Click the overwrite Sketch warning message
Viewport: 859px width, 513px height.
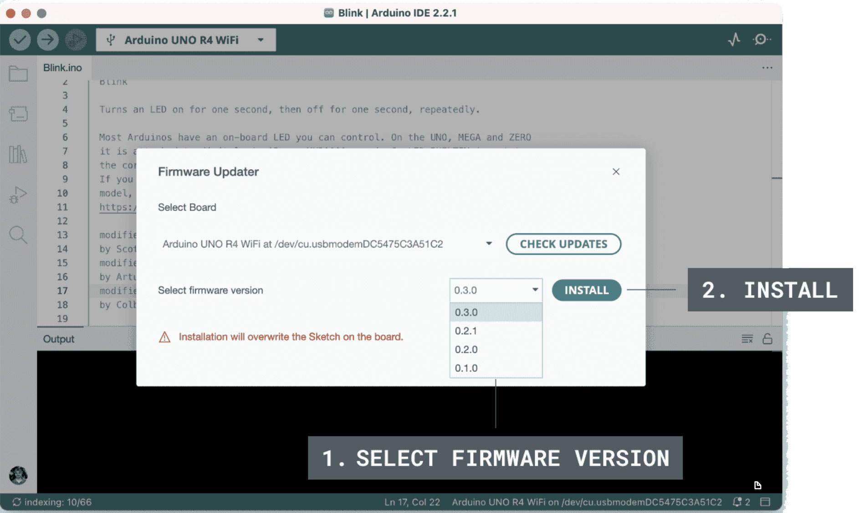[291, 337]
